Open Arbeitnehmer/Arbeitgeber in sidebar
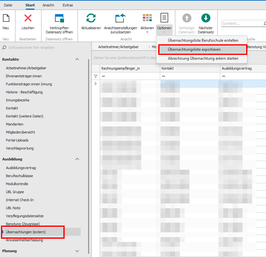The height and width of the screenshot is (257, 266). (x=26, y=68)
